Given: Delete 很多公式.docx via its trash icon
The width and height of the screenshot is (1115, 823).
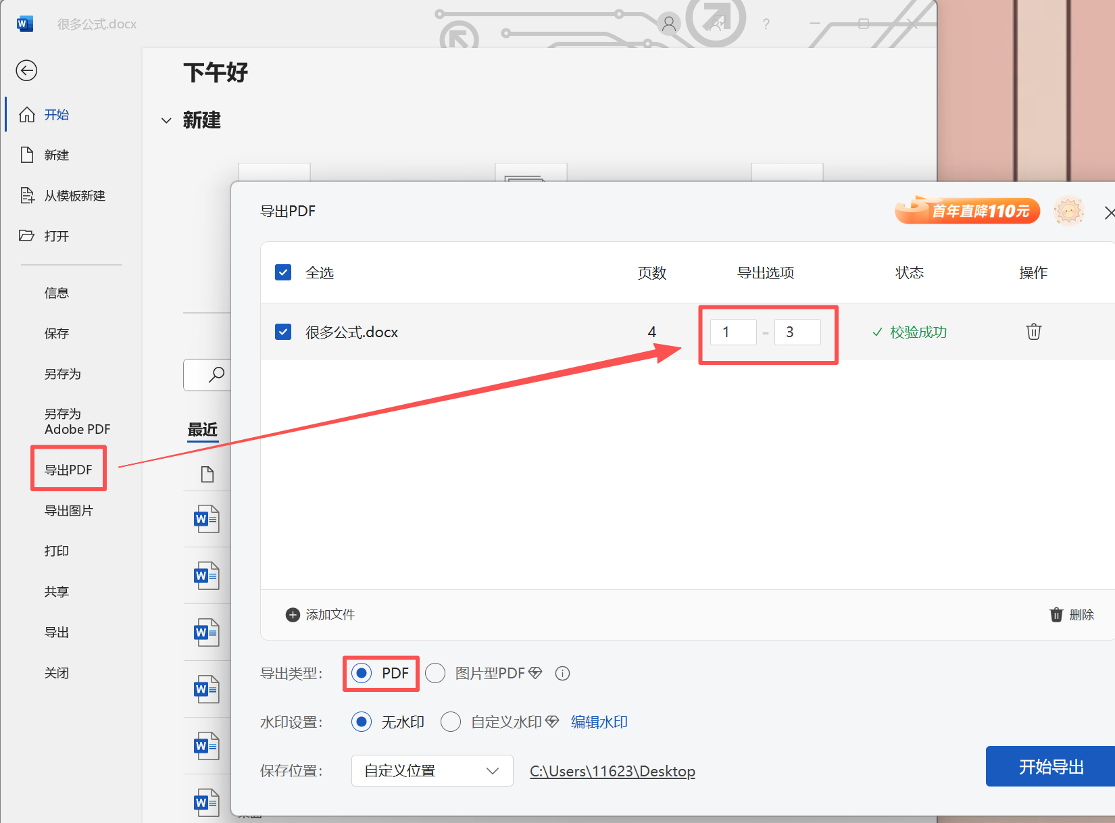Looking at the screenshot, I should (1033, 332).
